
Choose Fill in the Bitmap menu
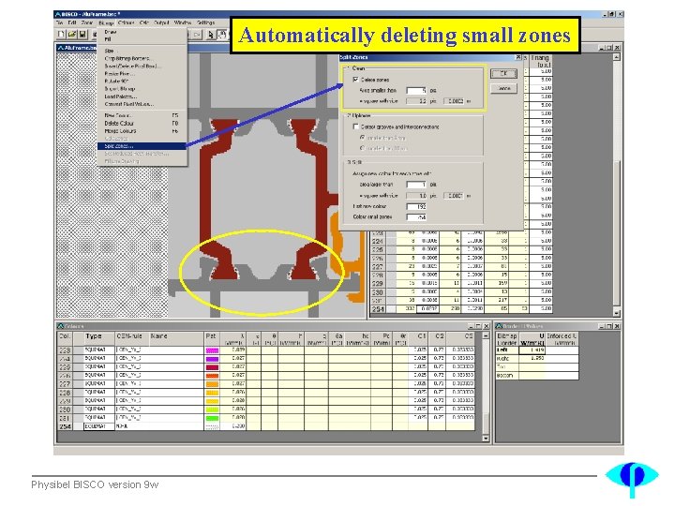coord(142,39)
